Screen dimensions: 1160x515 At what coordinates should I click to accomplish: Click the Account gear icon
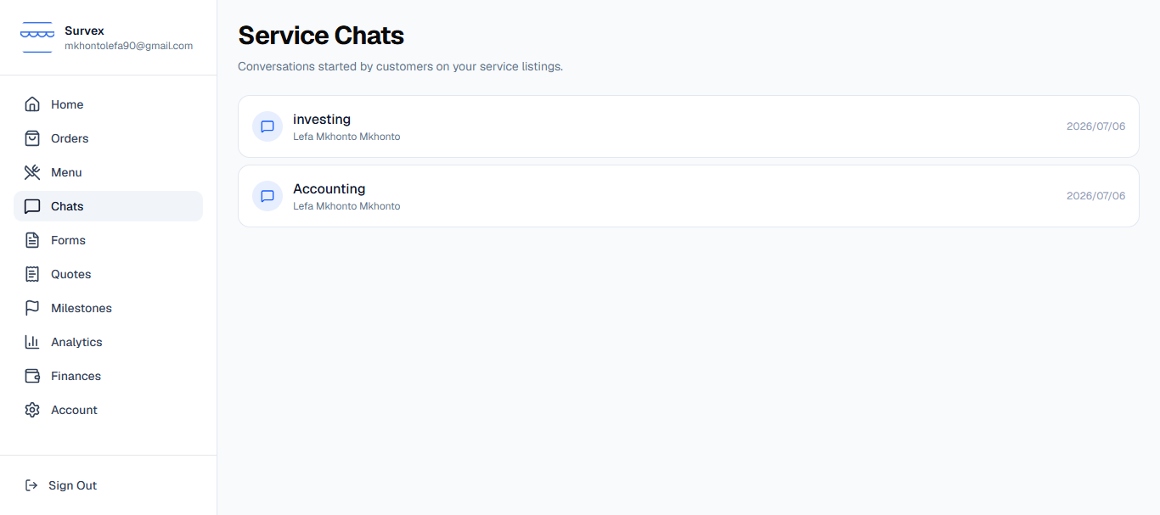(x=32, y=410)
